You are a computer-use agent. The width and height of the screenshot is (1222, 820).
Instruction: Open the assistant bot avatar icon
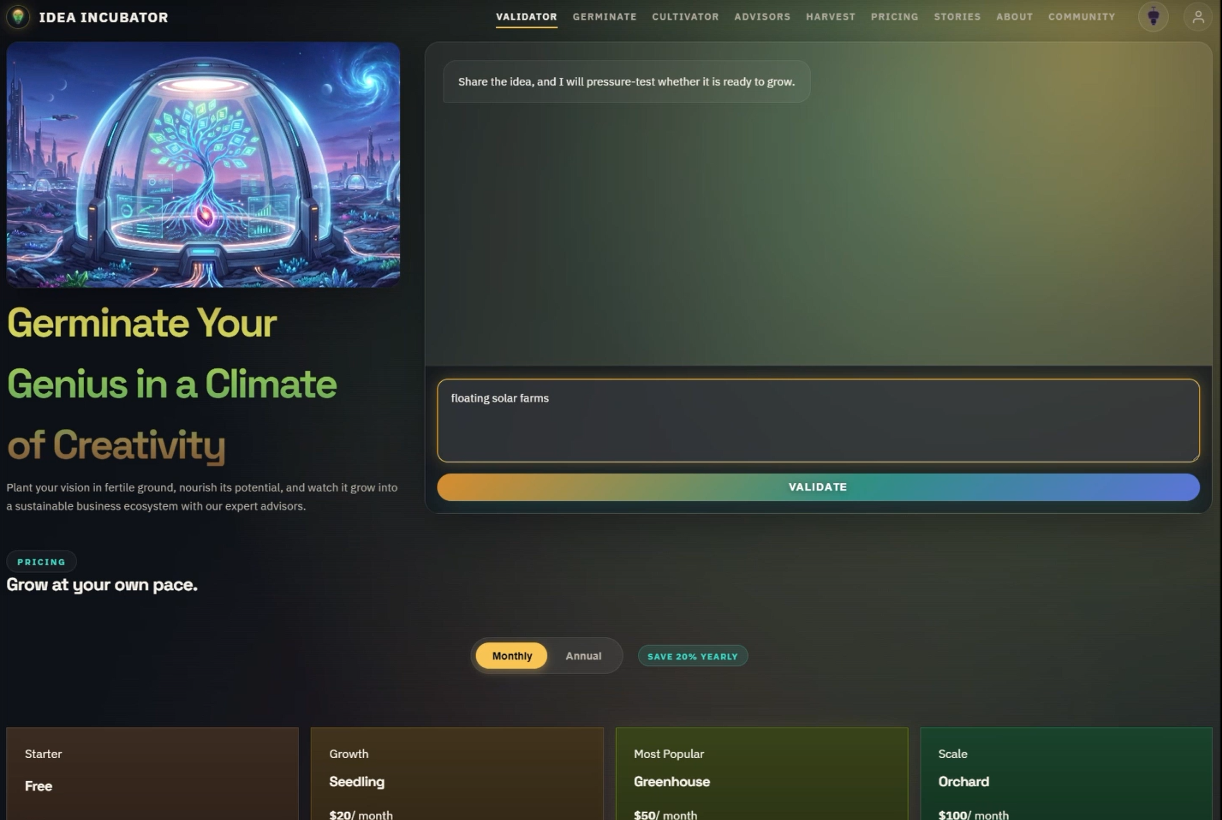pos(1153,17)
